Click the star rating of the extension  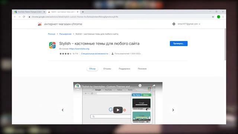click(x=65, y=54)
